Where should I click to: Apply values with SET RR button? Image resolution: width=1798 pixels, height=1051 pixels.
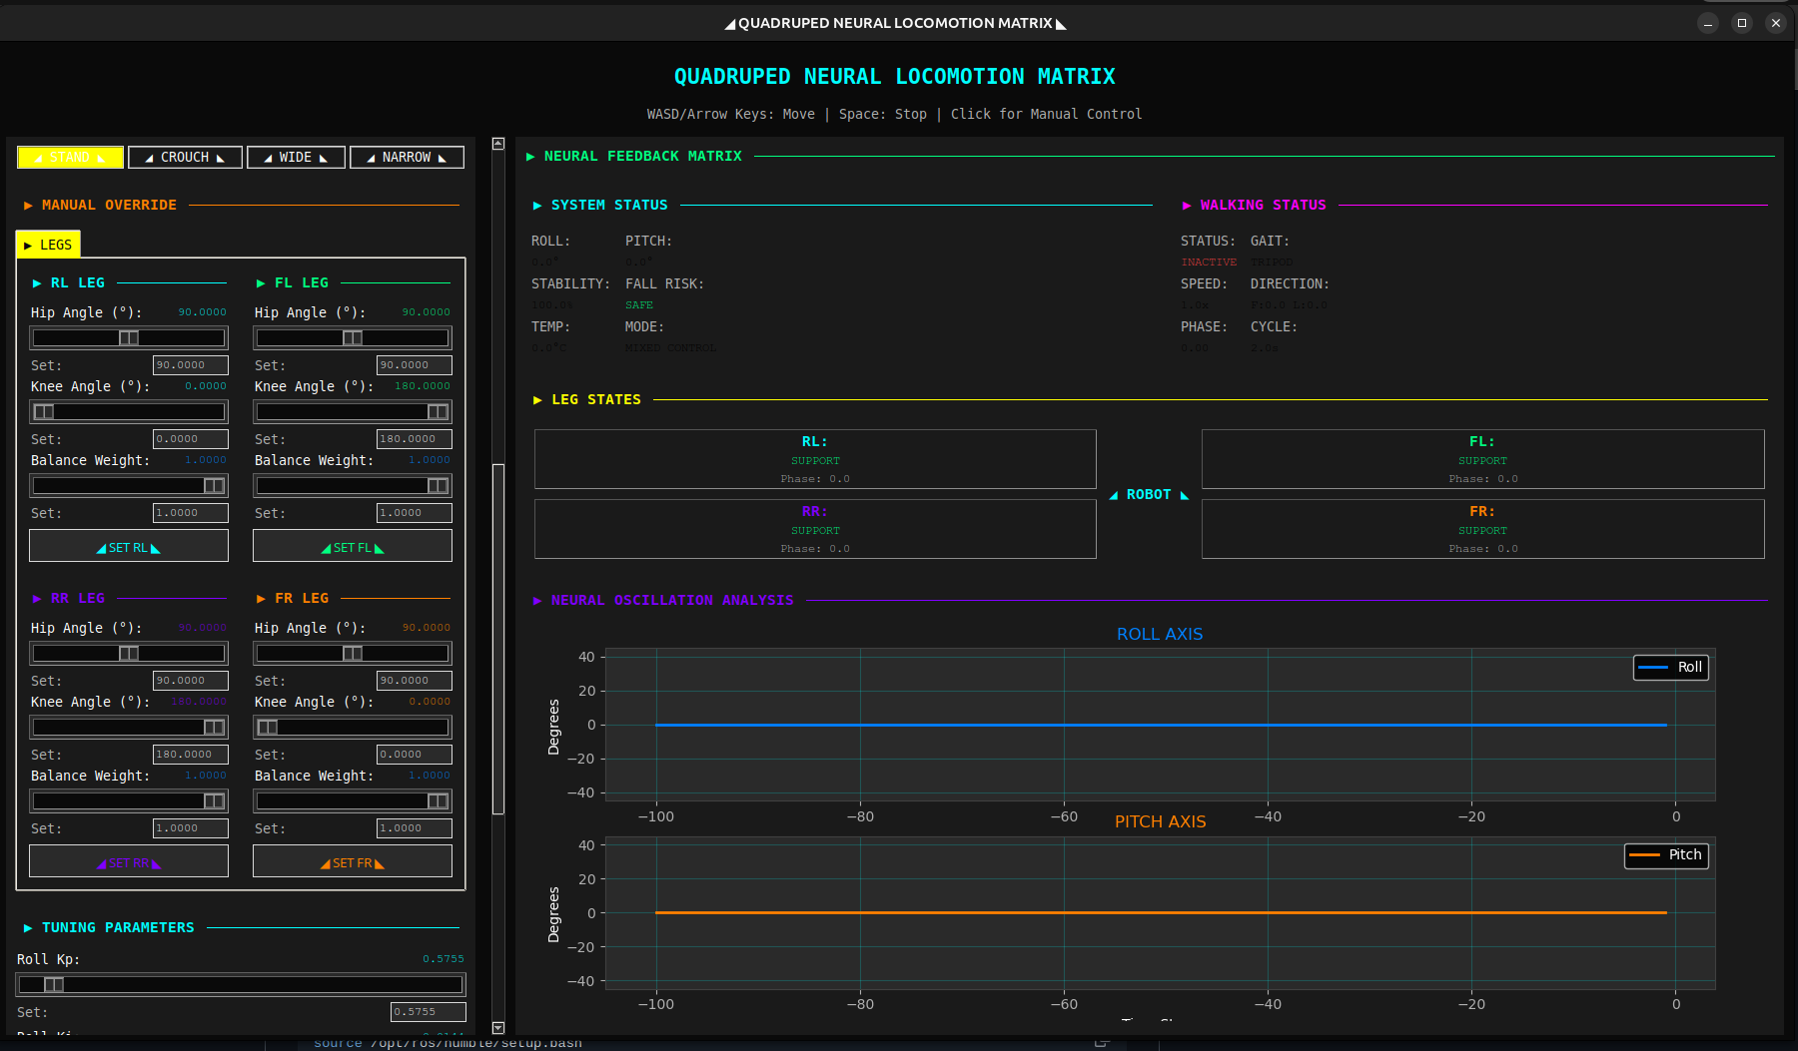(129, 861)
